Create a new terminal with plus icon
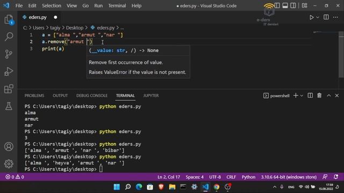Screen dimensions: 344x193 (x=296, y=95)
